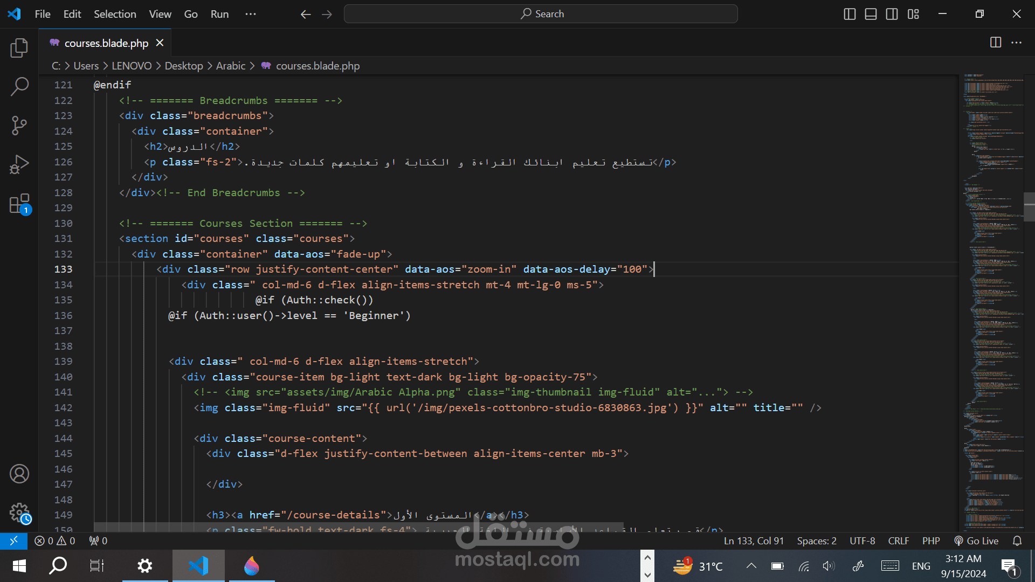Click the Arabic folder in breadcrumb path
The width and height of the screenshot is (1035, 582).
click(230, 66)
